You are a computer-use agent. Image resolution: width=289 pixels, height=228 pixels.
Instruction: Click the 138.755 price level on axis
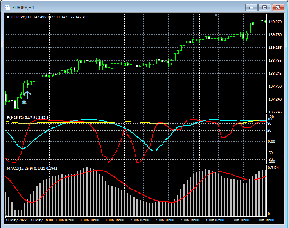pyautogui.click(x=276, y=61)
